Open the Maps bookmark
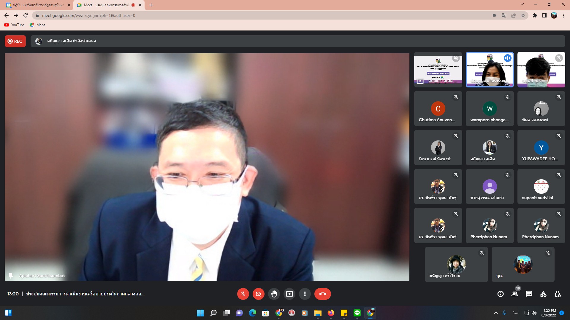Viewport: 570px width, 320px height. coord(37,25)
